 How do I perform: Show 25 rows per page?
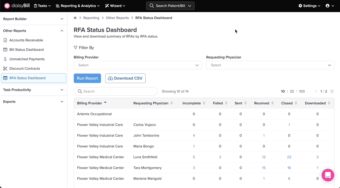pos(292,91)
